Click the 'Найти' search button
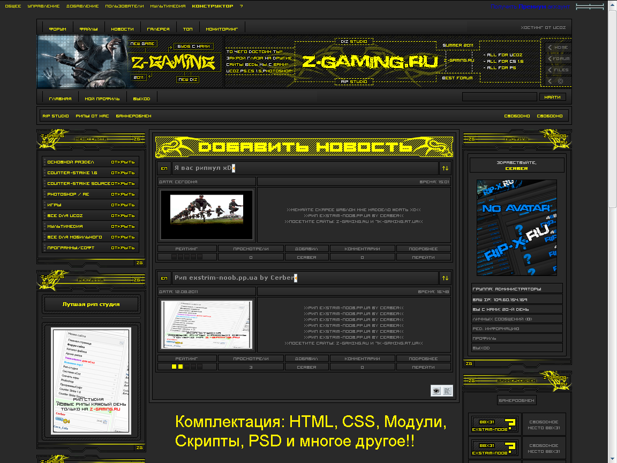Screen dimensions: 617x463 coord(553,97)
